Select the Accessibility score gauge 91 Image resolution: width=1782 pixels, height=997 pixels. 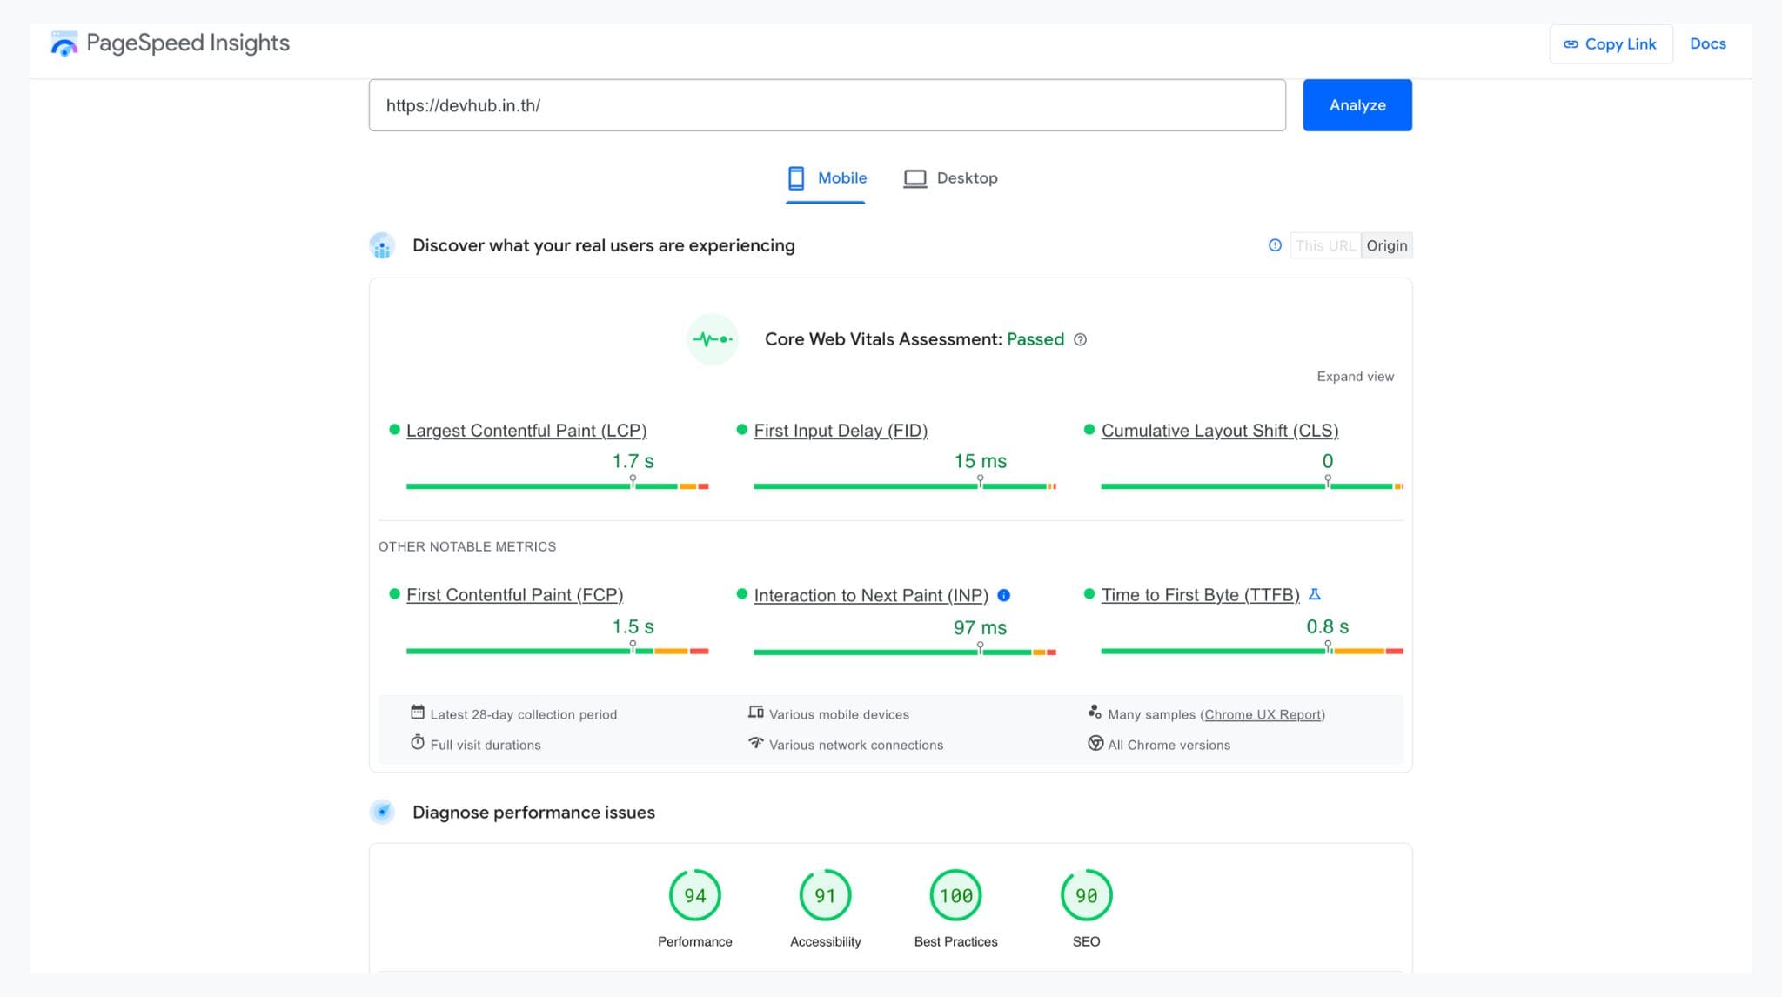tap(825, 895)
